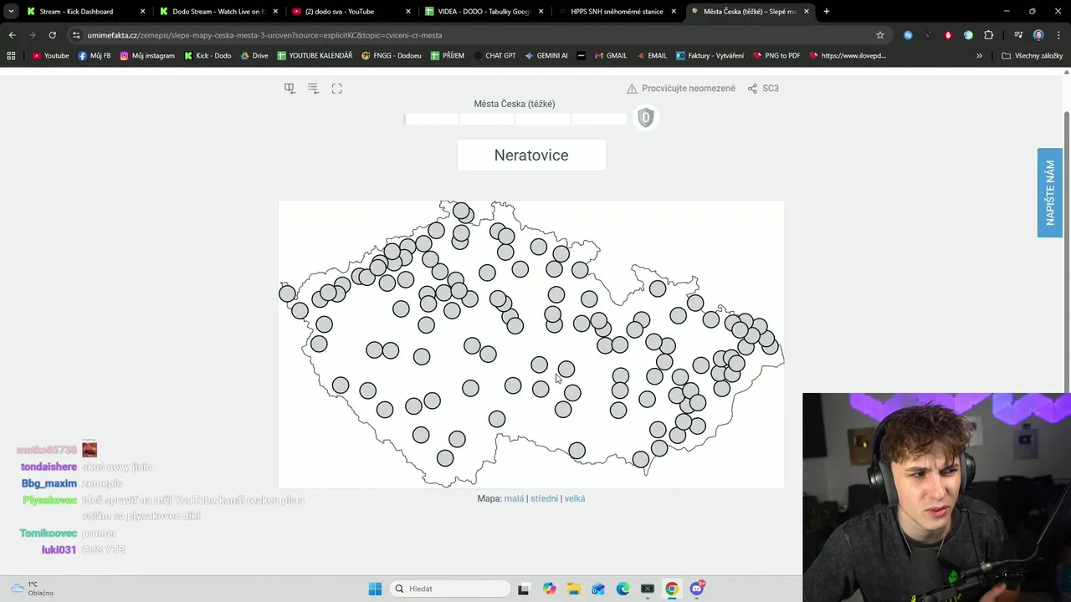Open Outlook from taskbar

point(597,589)
